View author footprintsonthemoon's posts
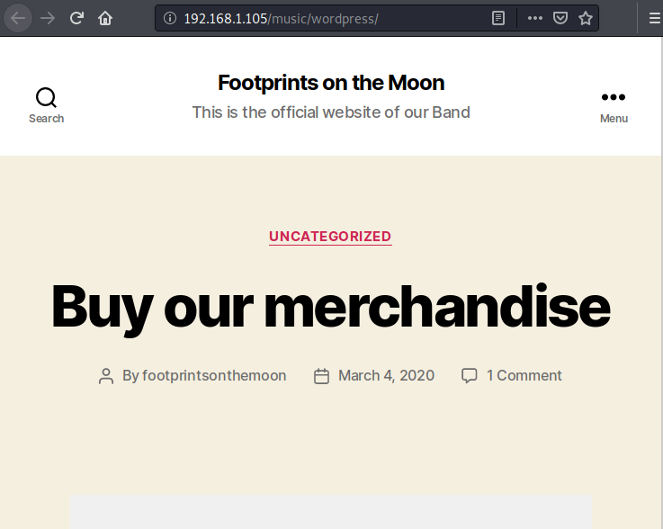 pos(214,375)
